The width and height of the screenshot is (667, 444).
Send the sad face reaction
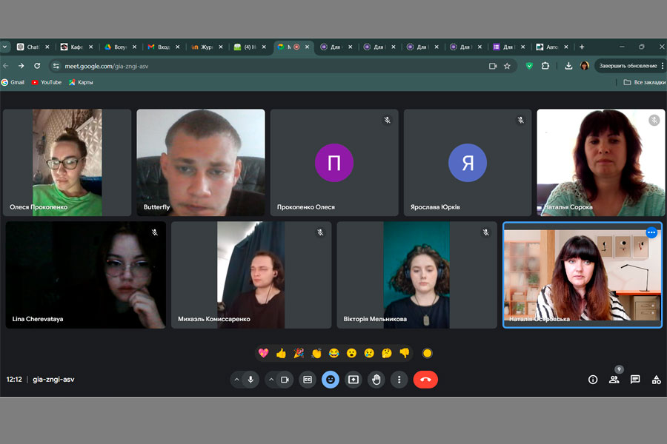369,353
